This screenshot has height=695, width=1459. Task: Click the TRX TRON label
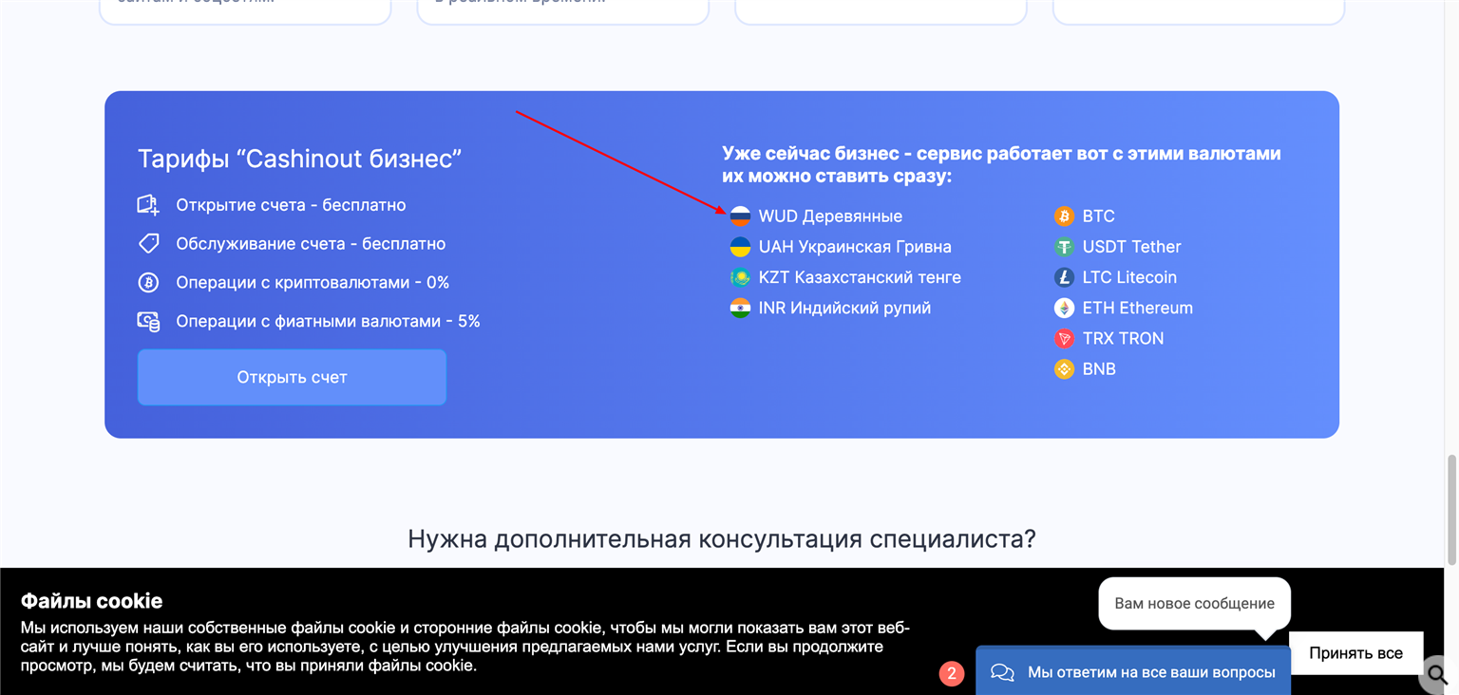point(1123,338)
